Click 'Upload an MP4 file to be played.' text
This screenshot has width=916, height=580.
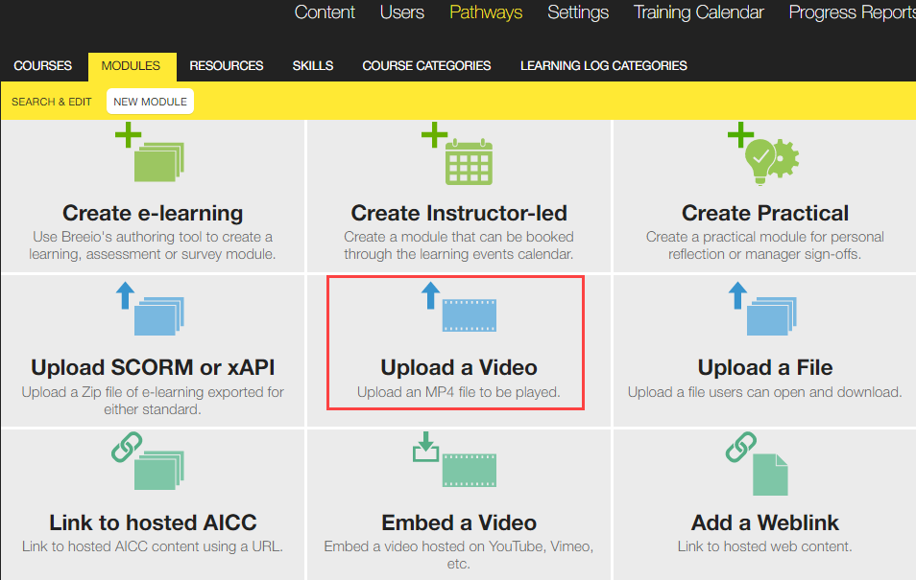459,392
